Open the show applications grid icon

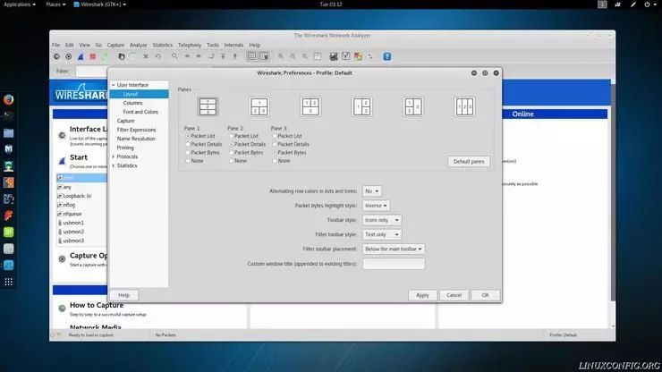[8, 282]
